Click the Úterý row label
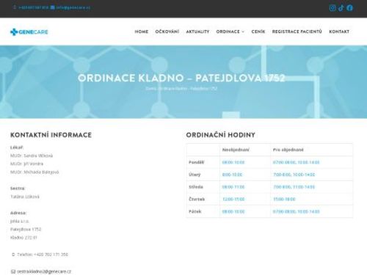This screenshot has height=275, width=367. point(195,175)
